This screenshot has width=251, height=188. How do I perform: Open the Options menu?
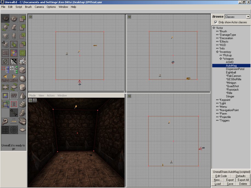click(x=51, y=7)
